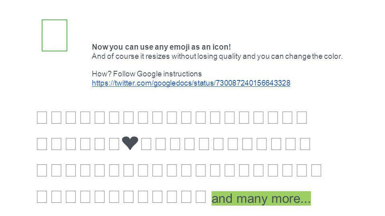Select the last box in the heart's row
The height and width of the screenshot is (216, 385).
pyautogui.click(x=305, y=144)
